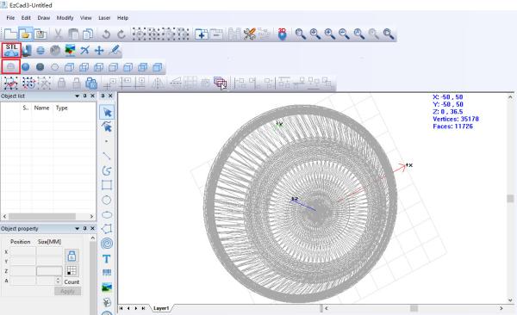Image resolution: width=517 pixels, height=315 pixels.
Task: Pick the Spiral drawing tool
Action: pos(107,244)
